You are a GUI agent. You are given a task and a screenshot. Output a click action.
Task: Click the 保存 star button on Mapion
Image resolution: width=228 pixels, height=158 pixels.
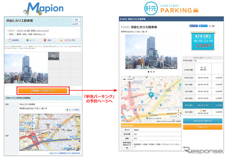[x=76, y=20]
